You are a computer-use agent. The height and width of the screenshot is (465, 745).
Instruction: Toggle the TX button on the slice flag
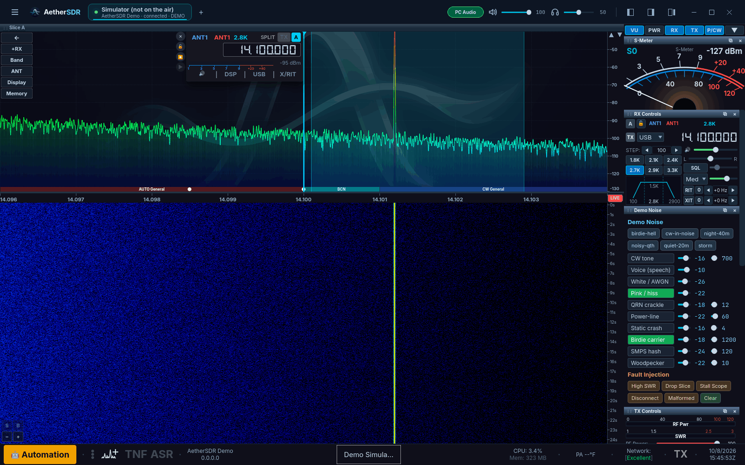click(284, 37)
